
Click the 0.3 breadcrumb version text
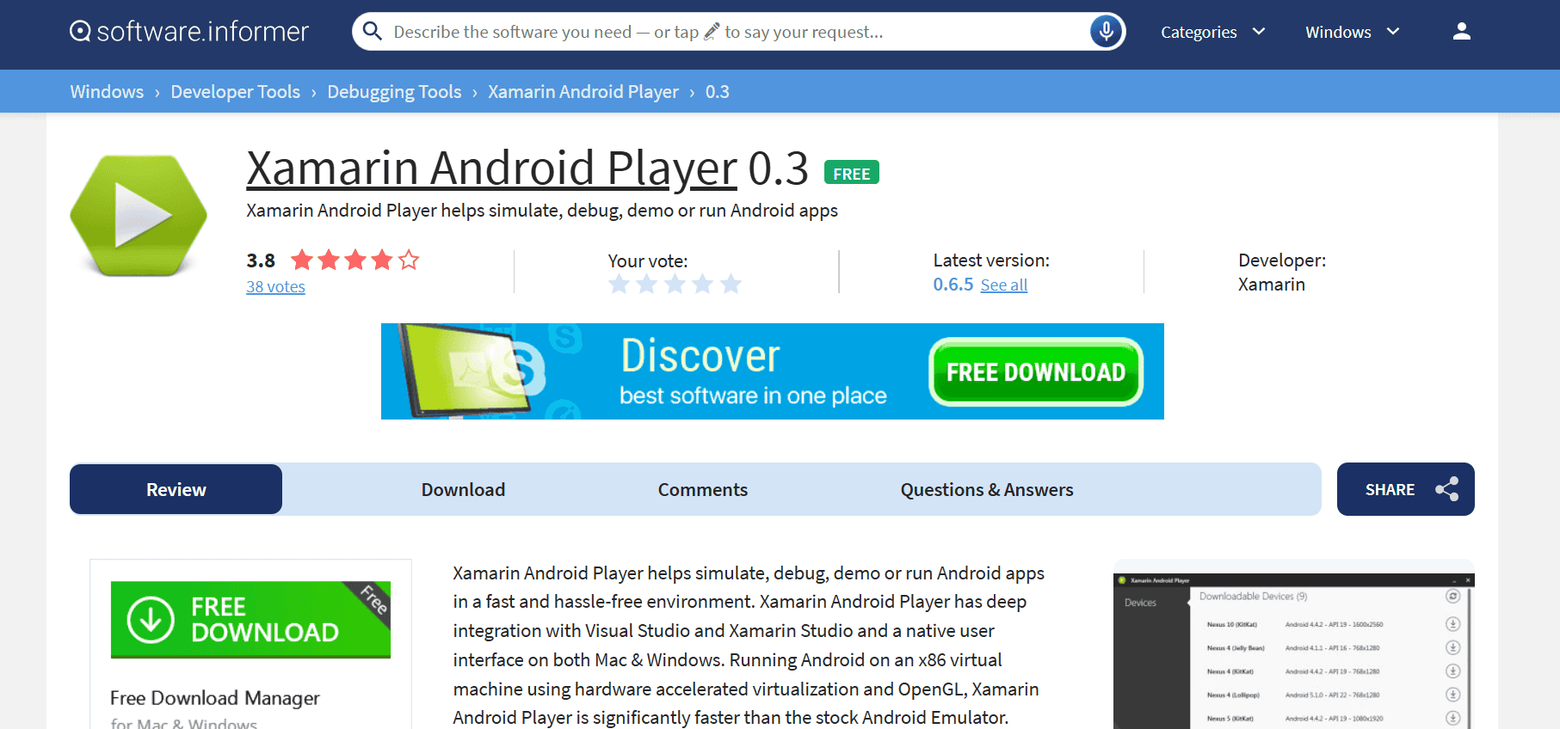pyautogui.click(x=718, y=91)
